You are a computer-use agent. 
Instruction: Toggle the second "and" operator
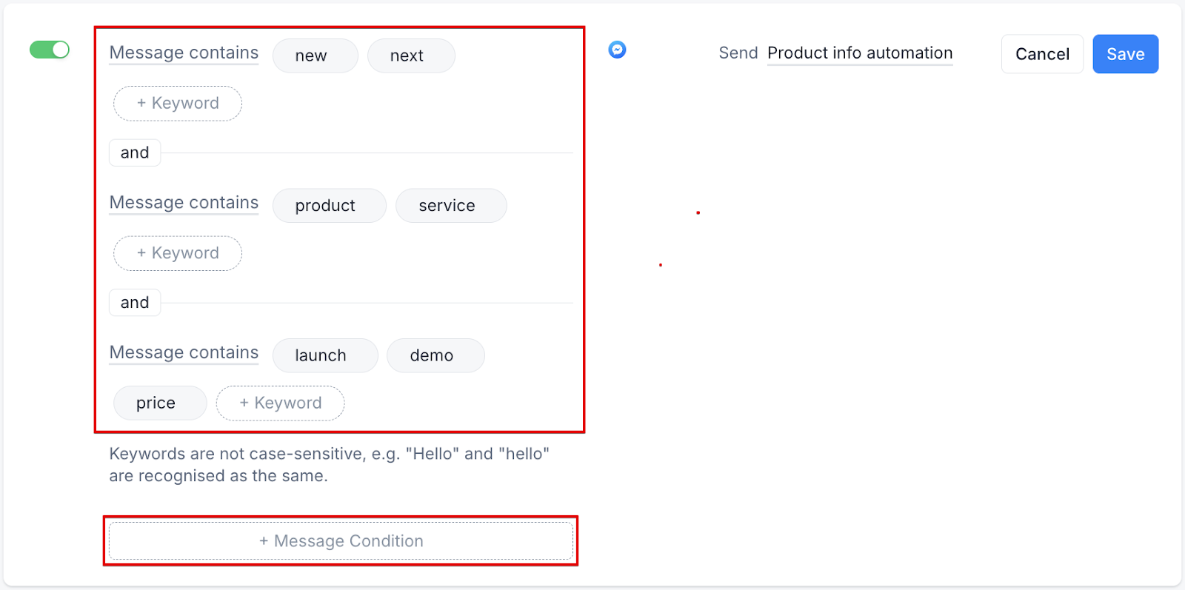(134, 302)
